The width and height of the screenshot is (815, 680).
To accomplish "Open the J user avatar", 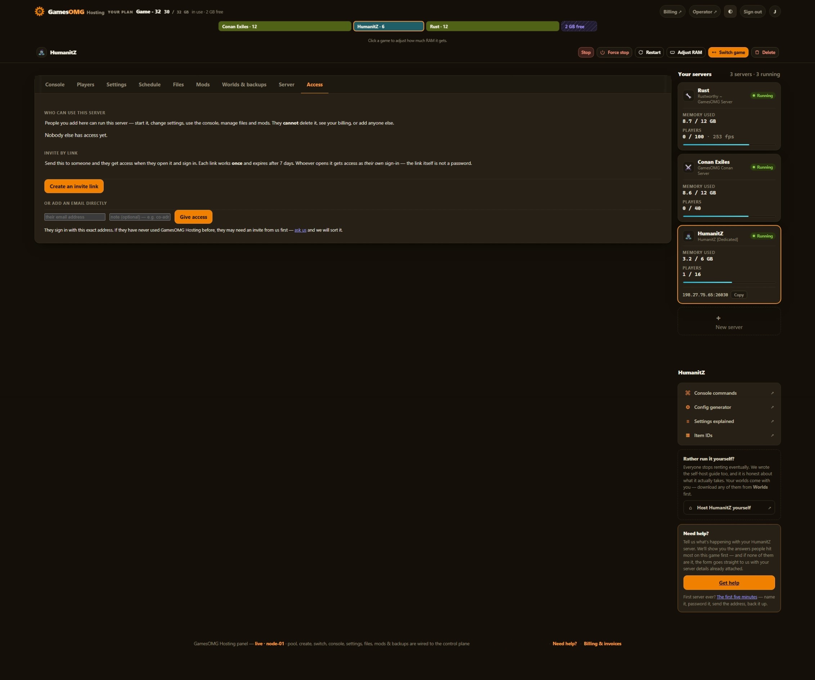I will point(775,12).
